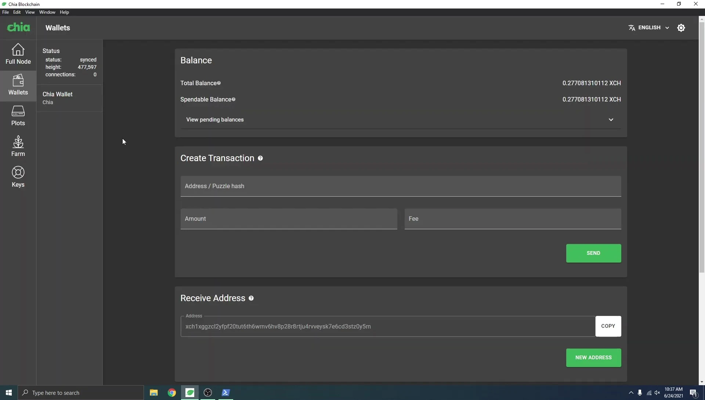Screen dimensions: 705x400
Task: Click the Spendable Balance amount in XCH
Action: (x=592, y=99)
